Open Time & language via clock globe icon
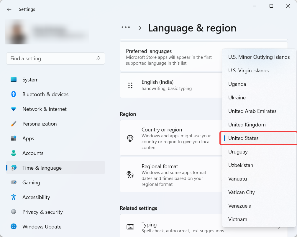This screenshot has width=297, height=237. pos(14,168)
